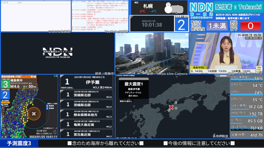This screenshot has width=264, height=148.
Task: Select the 伊予灘 M3.2 earthquake entry
Action: tap(87, 82)
